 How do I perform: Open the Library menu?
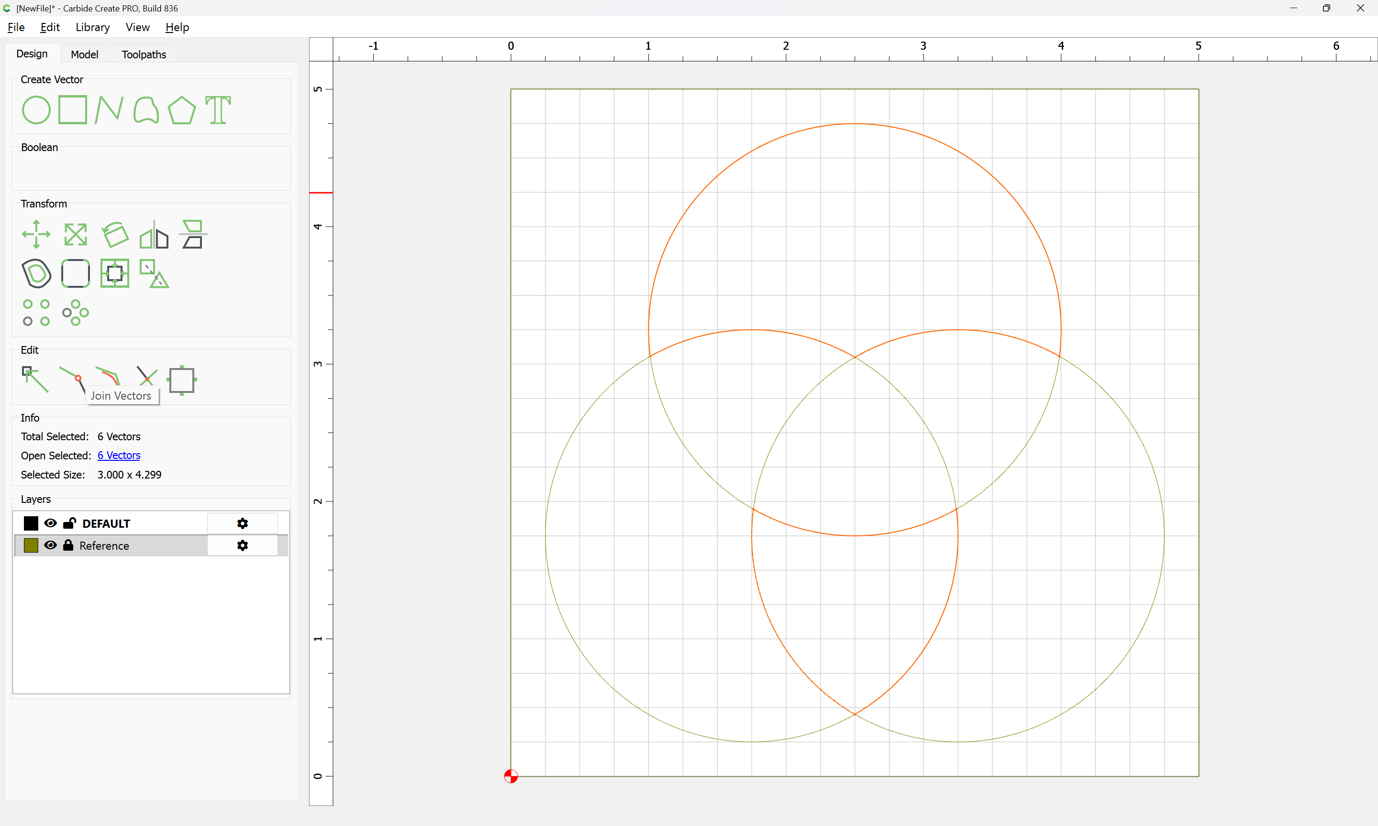(x=92, y=27)
